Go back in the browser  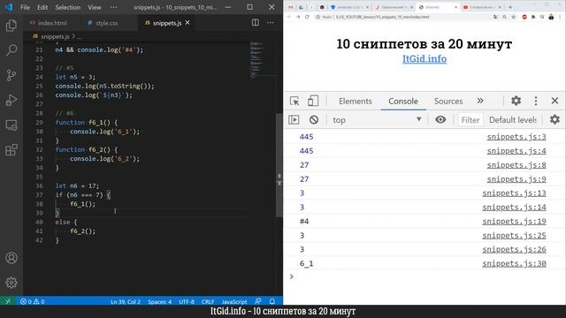289,17
